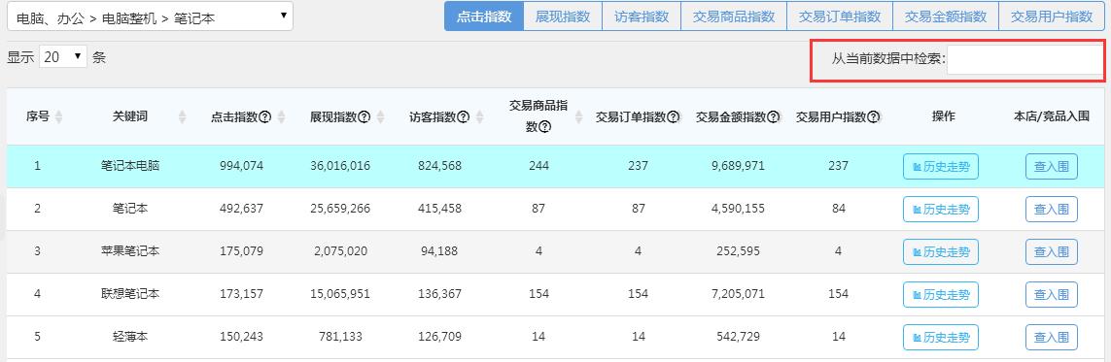This screenshot has height=362, width=1111.
Task: Select the 点击指数 tab
Action: [484, 16]
